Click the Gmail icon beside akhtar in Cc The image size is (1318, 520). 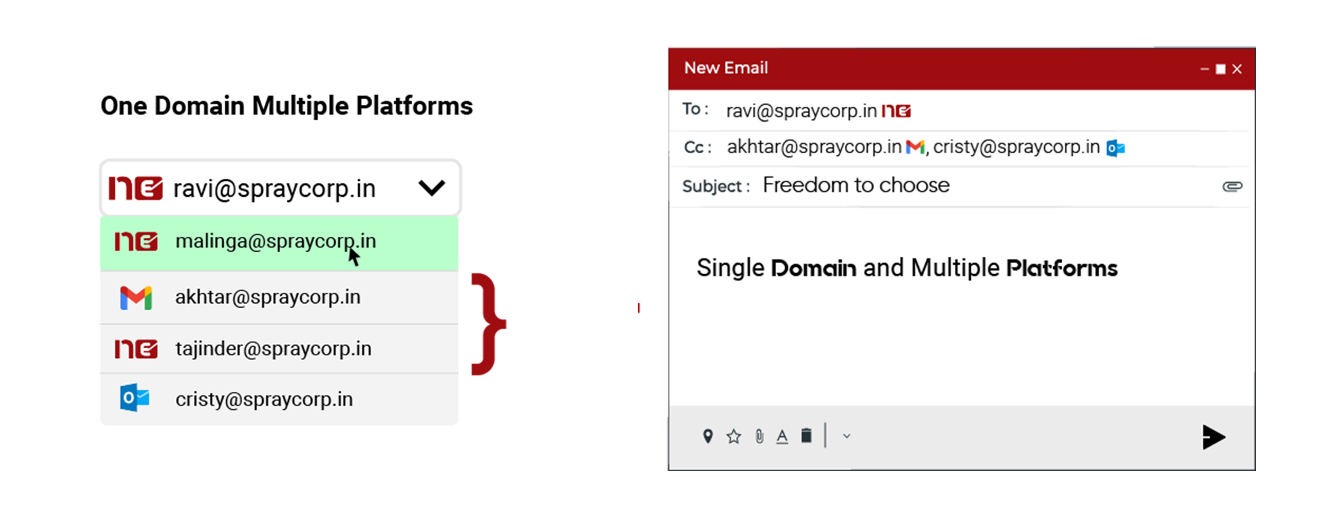[915, 147]
